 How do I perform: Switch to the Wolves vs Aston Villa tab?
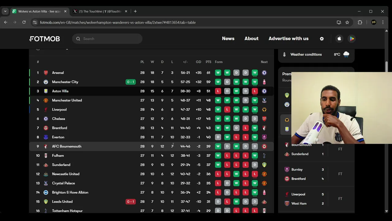39,11
